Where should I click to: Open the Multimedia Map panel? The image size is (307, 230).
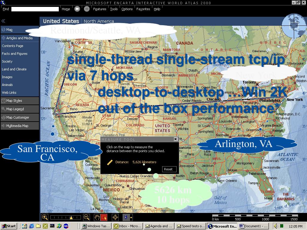click(x=20, y=126)
